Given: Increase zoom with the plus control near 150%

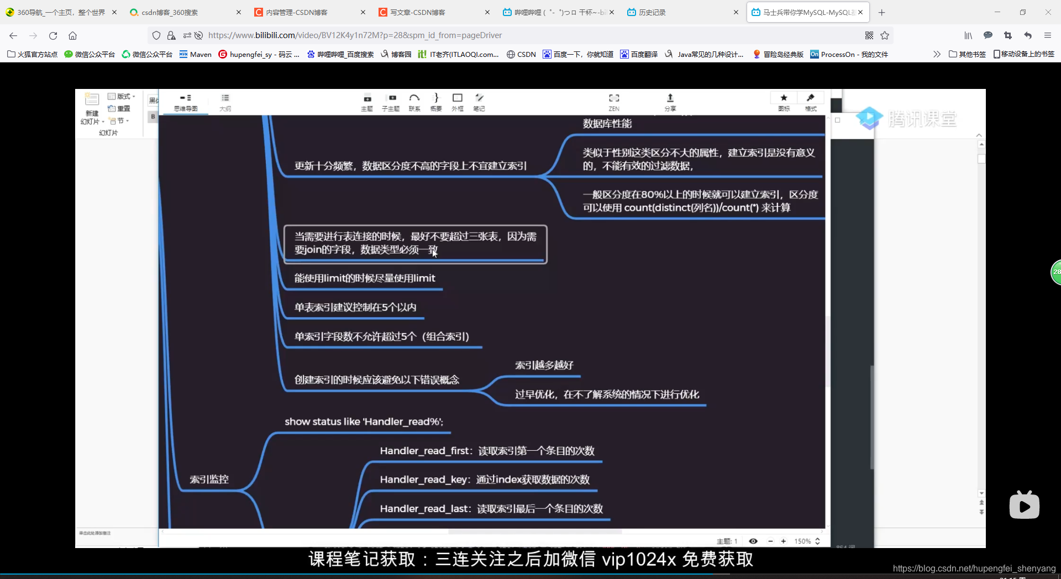Looking at the screenshot, I should (x=784, y=541).
